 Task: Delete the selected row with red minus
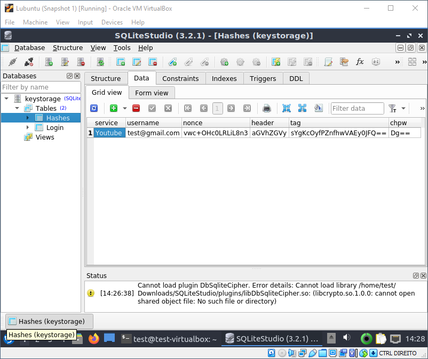point(136,109)
